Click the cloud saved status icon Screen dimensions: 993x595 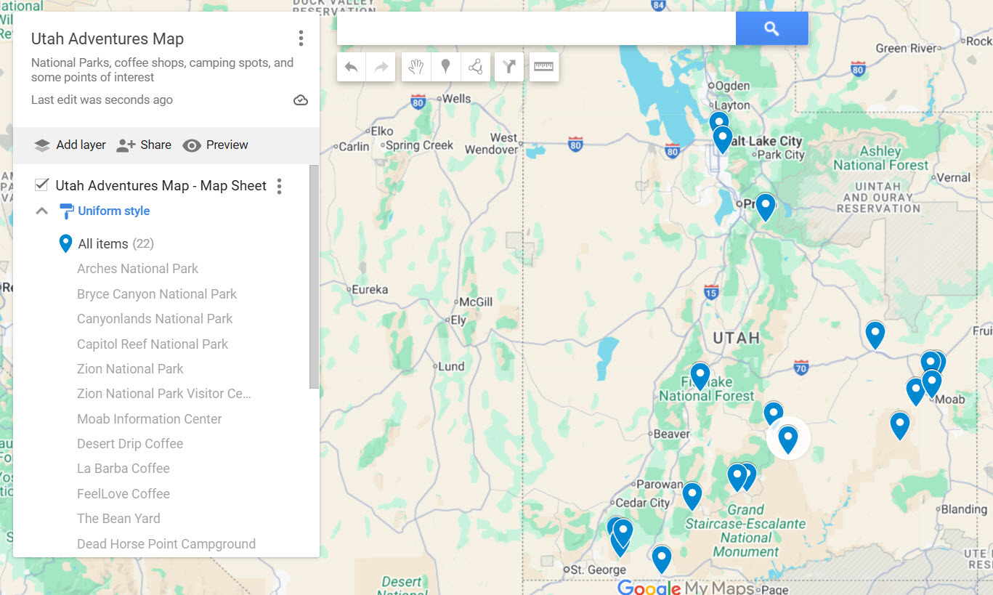pos(301,100)
